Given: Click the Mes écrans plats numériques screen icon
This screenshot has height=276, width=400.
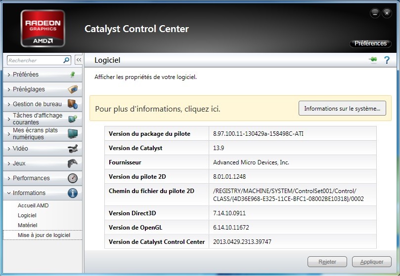Looking at the screenshot, I should 73,133.
